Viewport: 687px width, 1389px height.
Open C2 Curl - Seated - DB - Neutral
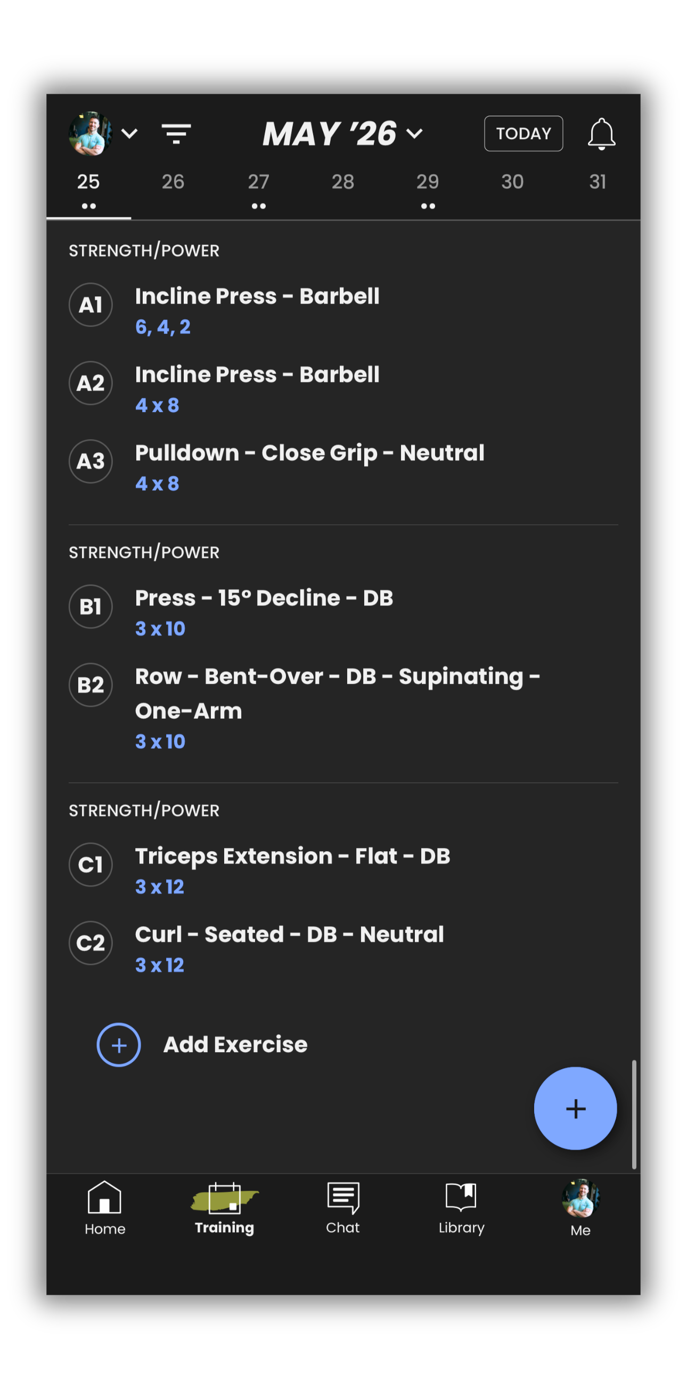click(289, 935)
